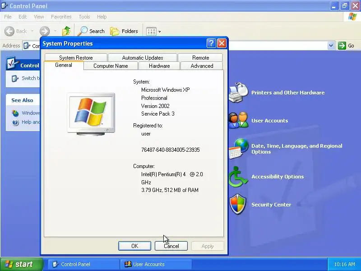Switch to Automatic Updates tab
The image size is (361, 271).
pos(143,58)
